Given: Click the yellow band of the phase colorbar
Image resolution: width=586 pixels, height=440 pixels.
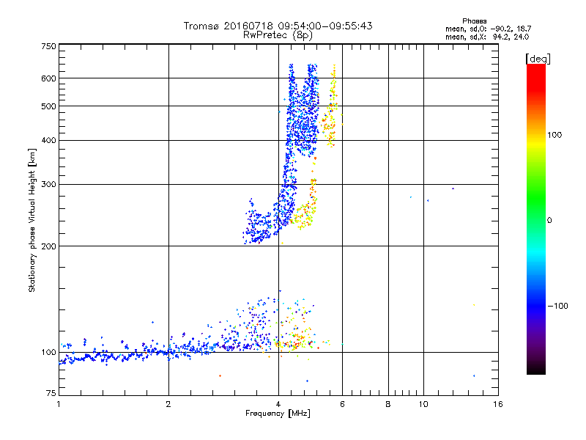Looking at the screenshot, I should pos(536,144).
